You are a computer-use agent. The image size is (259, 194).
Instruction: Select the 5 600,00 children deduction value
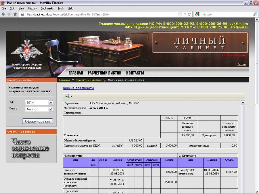coord(171,145)
